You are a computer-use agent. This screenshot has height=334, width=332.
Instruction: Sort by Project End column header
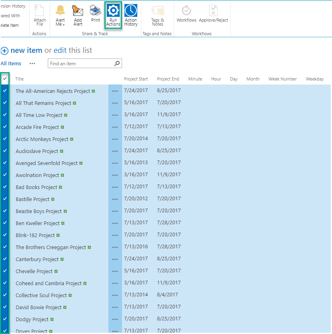tap(168, 79)
